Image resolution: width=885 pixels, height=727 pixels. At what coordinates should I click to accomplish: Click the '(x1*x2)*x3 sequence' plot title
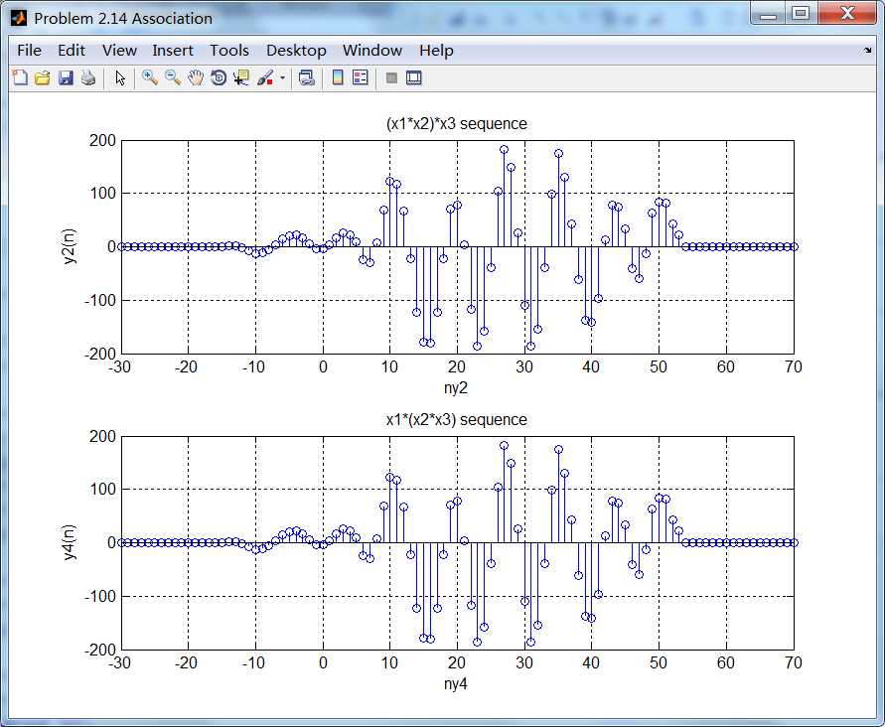click(x=457, y=123)
